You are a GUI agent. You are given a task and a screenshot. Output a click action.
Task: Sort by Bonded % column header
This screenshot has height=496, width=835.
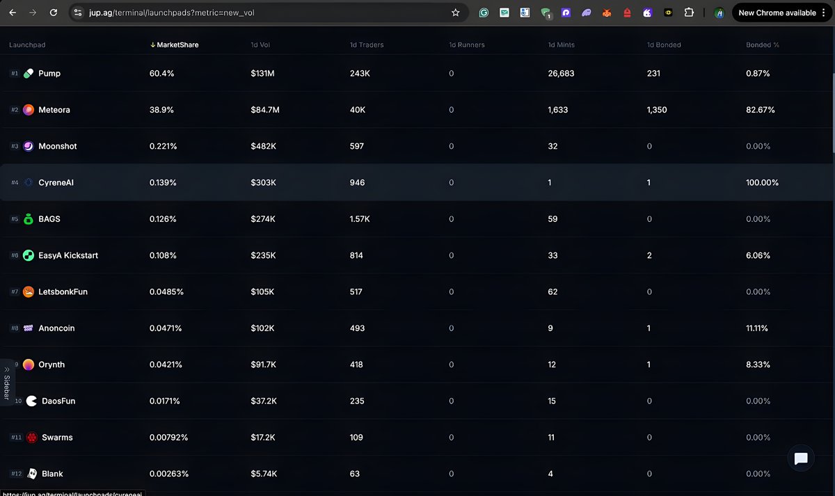tap(763, 45)
